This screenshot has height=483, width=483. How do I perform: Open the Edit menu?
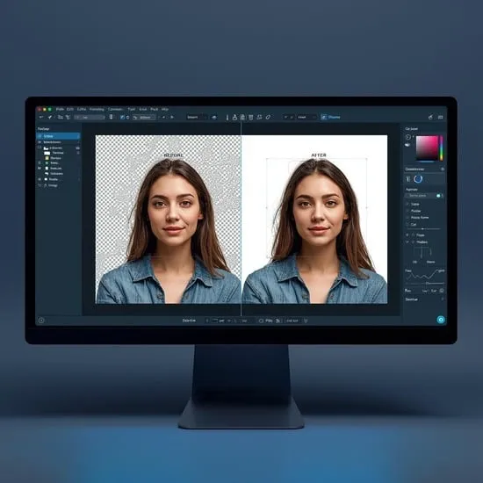coord(70,109)
